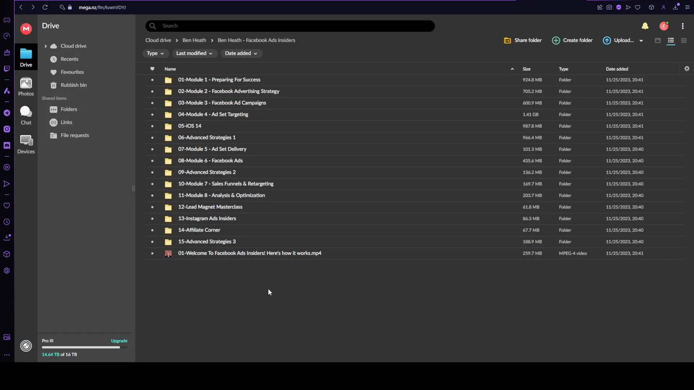This screenshot has height=390, width=694.
Task: Open the three-dot account menu
Action: point(682,26)
